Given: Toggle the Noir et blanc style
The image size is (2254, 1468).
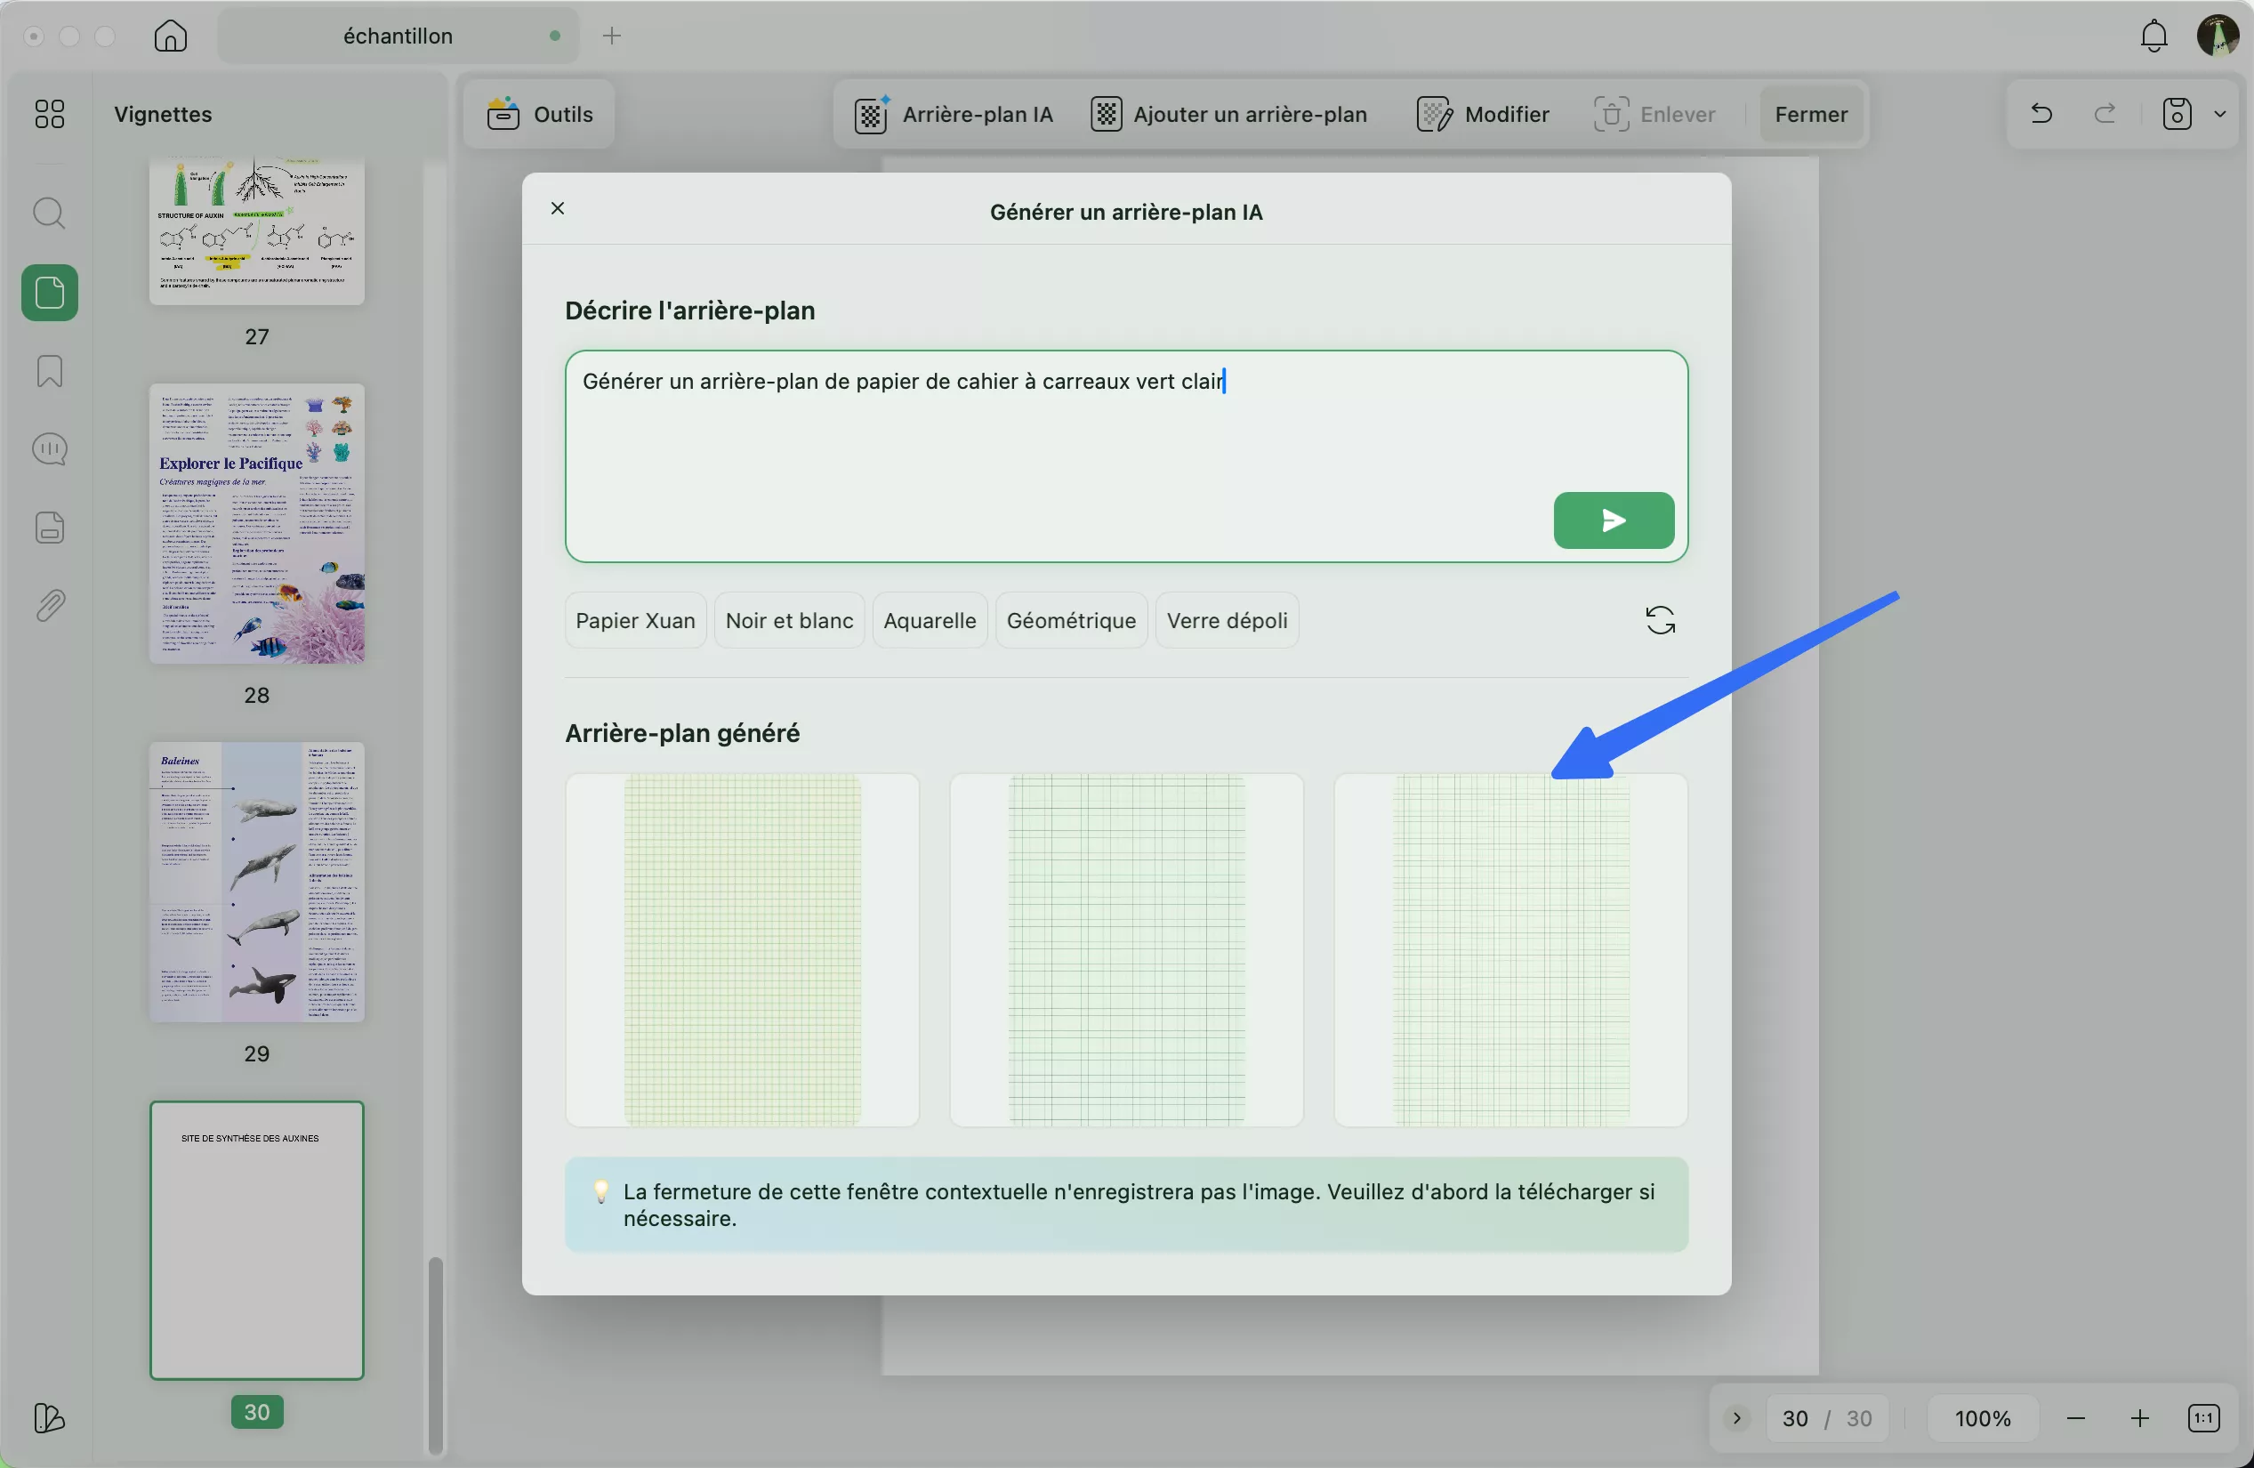Looking at the screenshot, I should 789,619.
